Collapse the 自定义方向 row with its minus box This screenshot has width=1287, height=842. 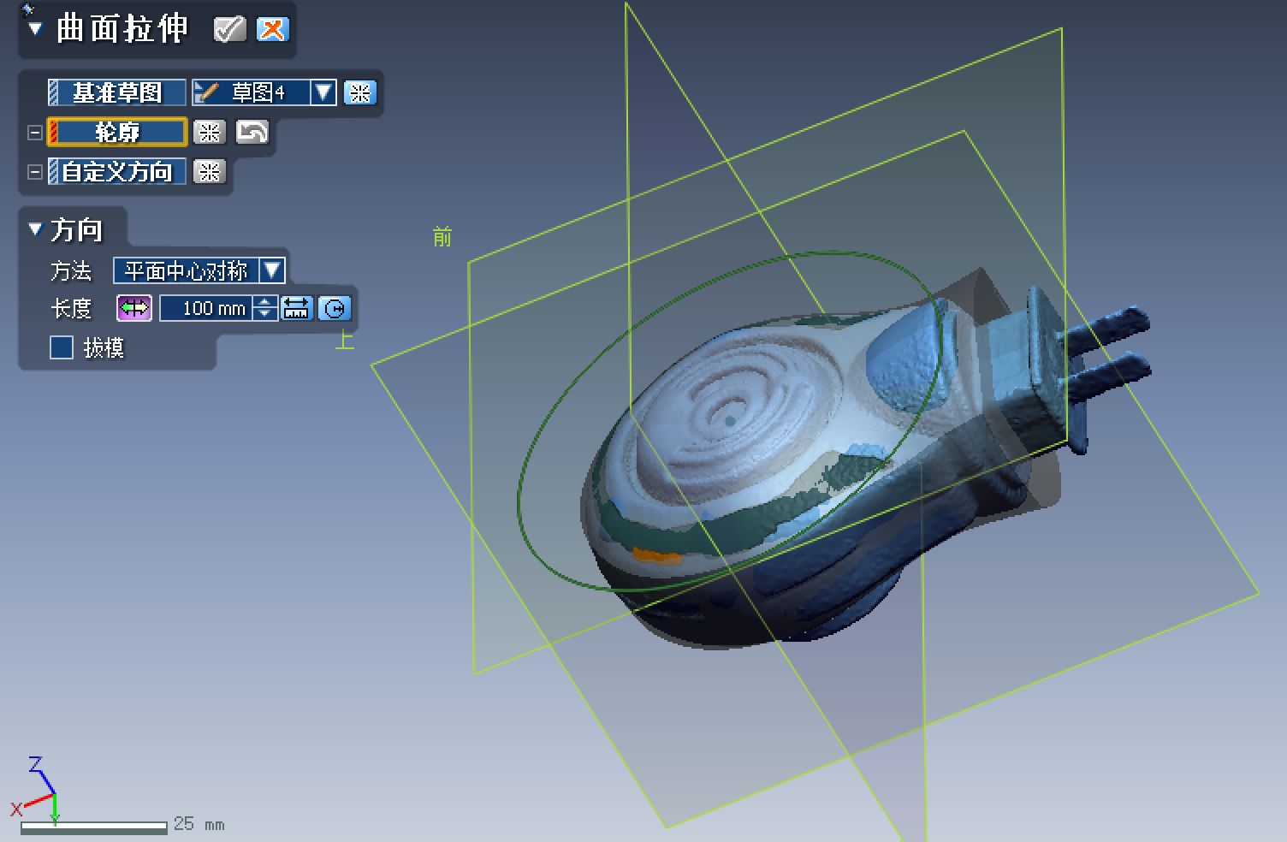click(35, 172)
